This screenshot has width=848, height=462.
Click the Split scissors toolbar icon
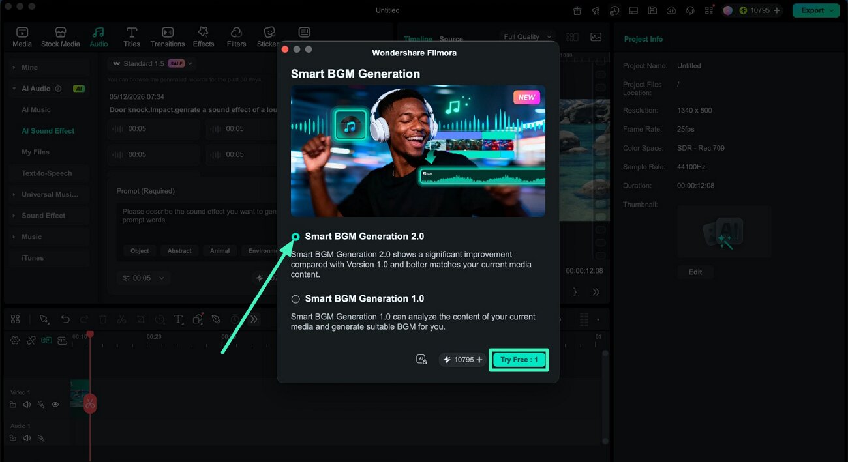121,319
